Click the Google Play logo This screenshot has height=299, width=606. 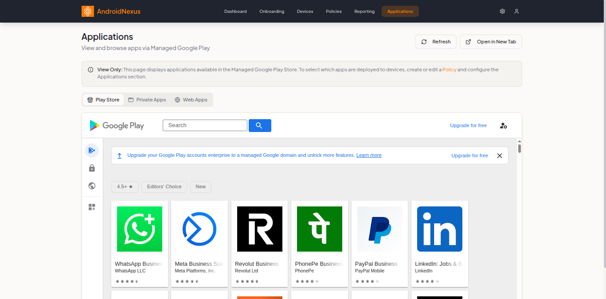117,125
